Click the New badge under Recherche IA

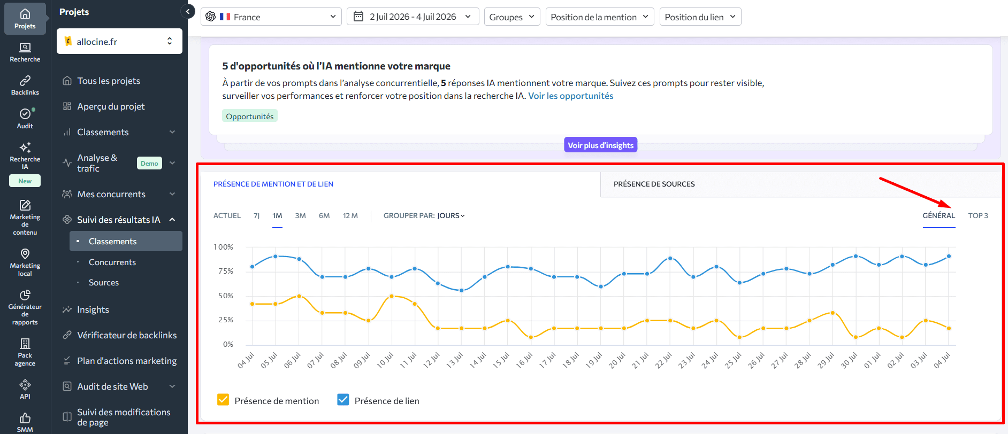[x=25, y=181]
